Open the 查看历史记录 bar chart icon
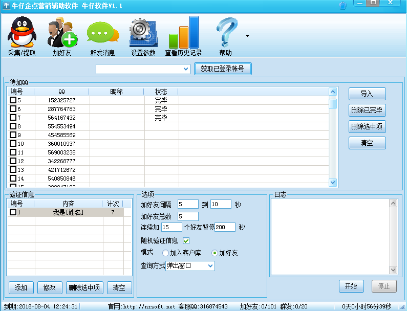This screenshot has height=311, width=407. coord(183,36)
